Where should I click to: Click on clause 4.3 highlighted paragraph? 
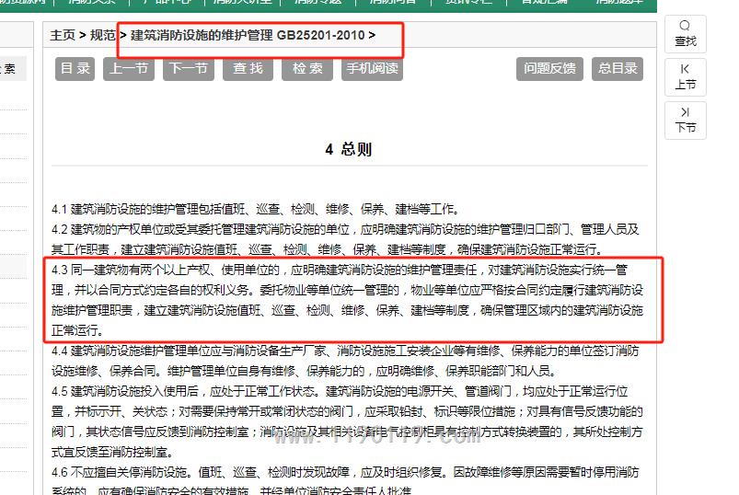coord(348,300)
